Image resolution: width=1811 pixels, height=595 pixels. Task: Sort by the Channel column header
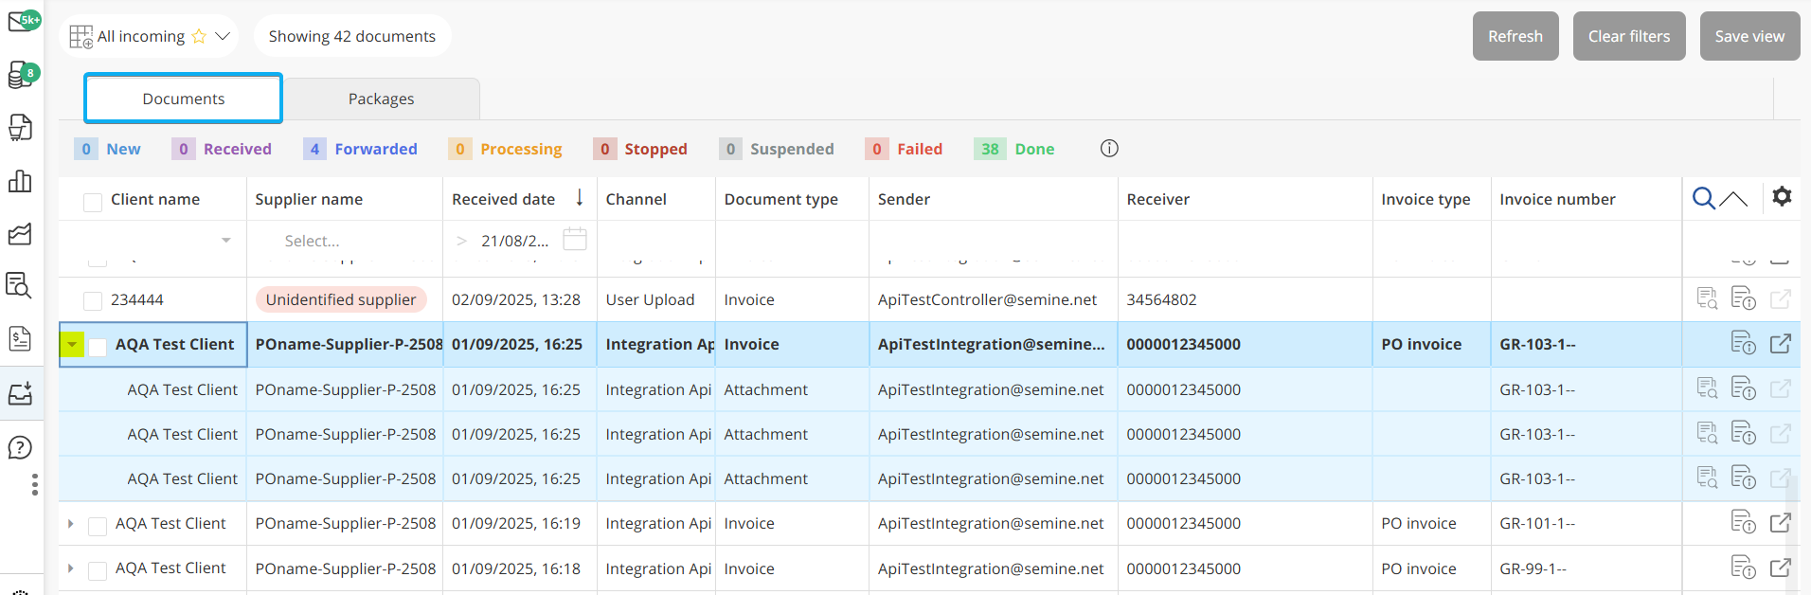[x=636, y=199]
